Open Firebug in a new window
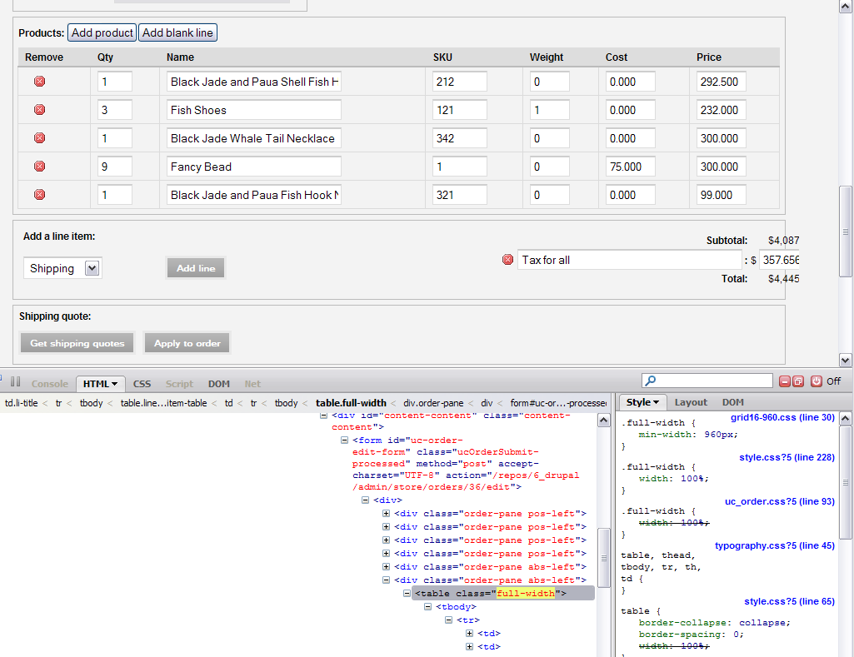 (x=797, y=381)
